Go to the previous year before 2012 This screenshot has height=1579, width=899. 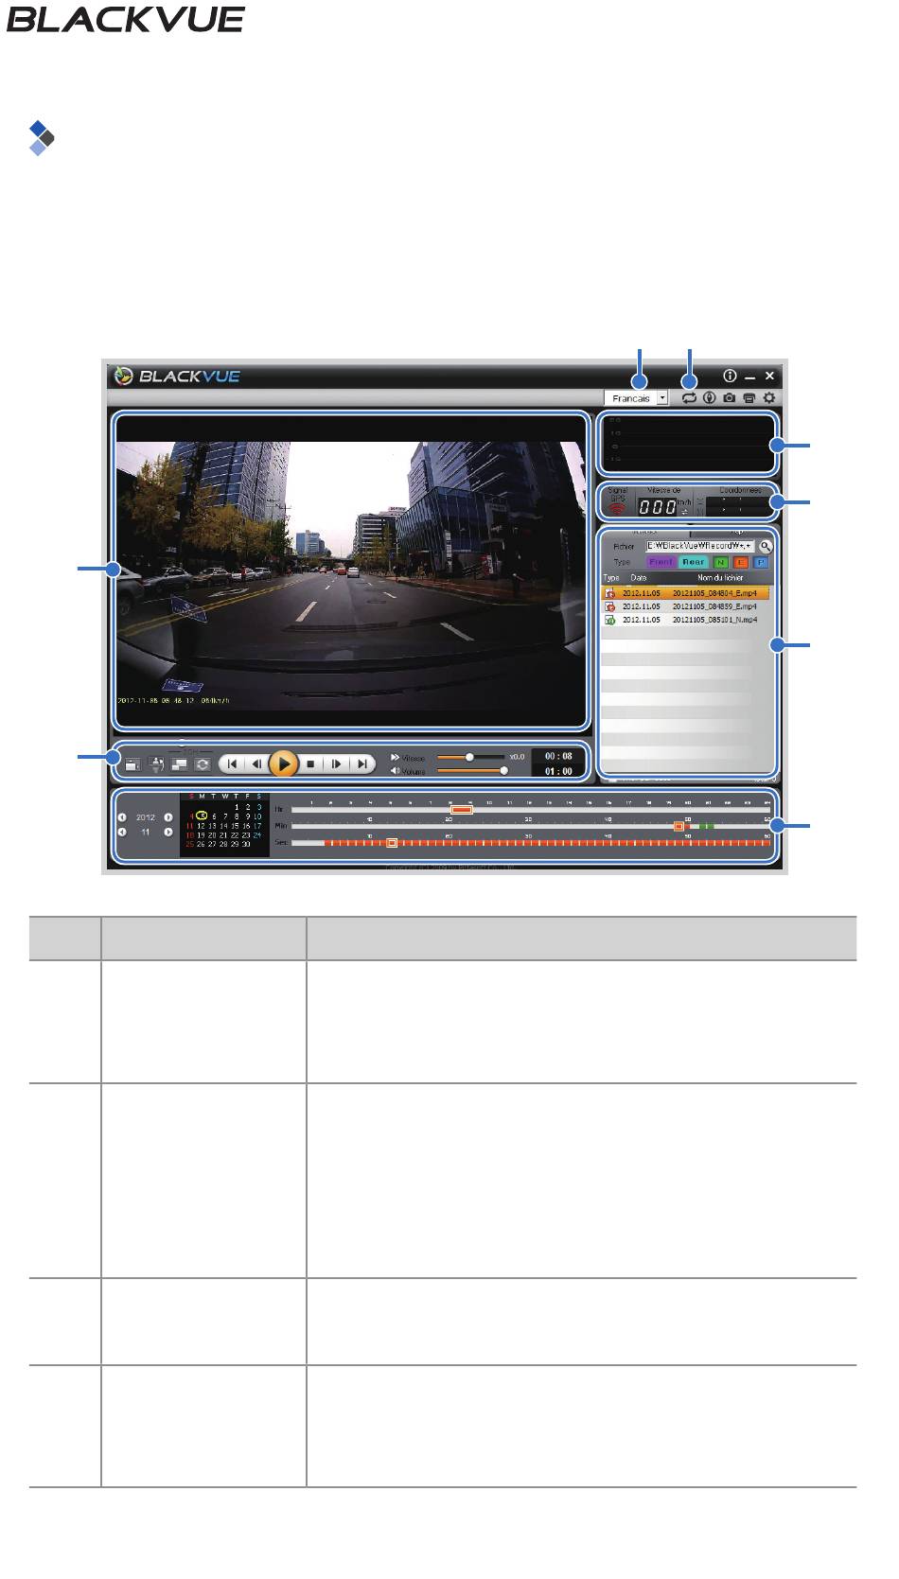pos(122,816)
